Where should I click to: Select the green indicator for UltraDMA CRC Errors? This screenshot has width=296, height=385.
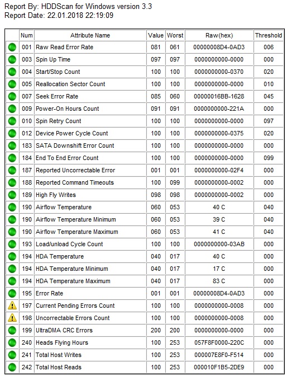12,331
